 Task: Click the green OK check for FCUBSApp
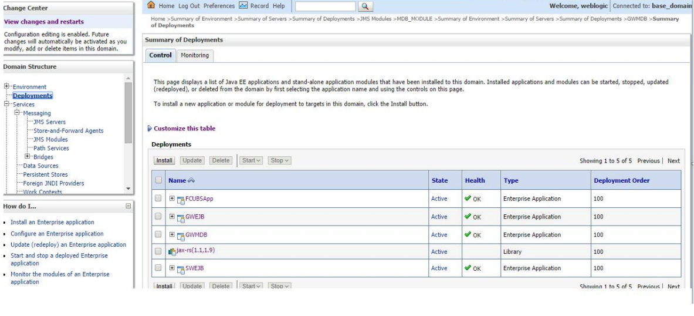pyautogui.click(x=468, y=199)
